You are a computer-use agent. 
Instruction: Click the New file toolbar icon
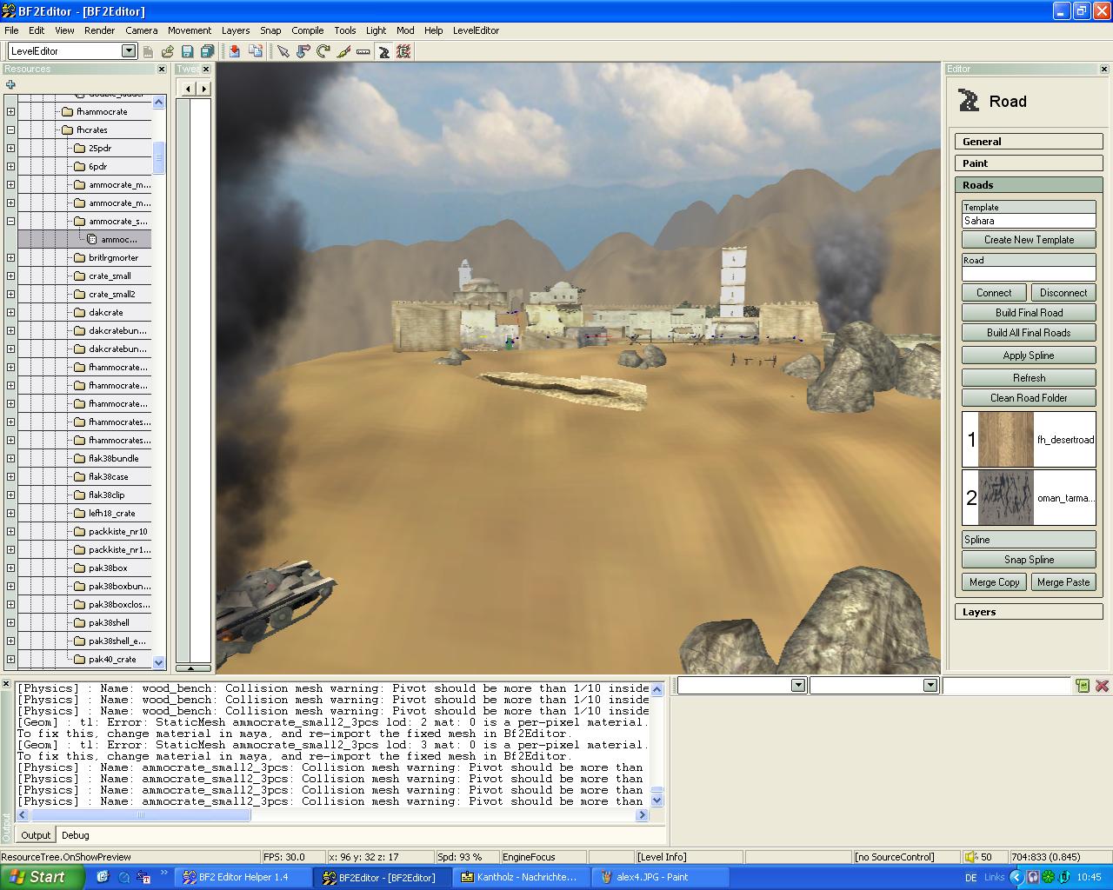(149, 51)
